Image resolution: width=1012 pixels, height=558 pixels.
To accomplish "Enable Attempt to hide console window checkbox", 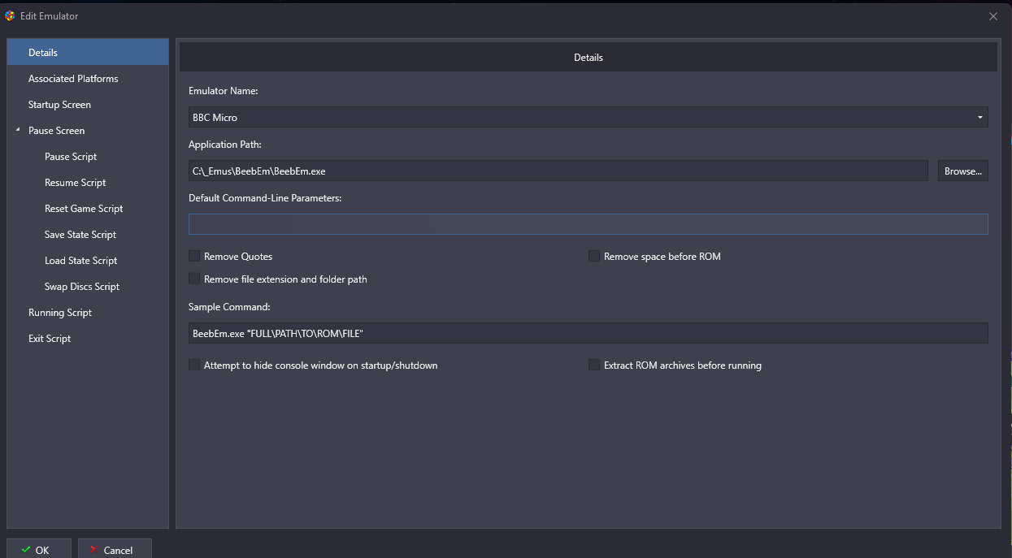I will coord(194,365).
